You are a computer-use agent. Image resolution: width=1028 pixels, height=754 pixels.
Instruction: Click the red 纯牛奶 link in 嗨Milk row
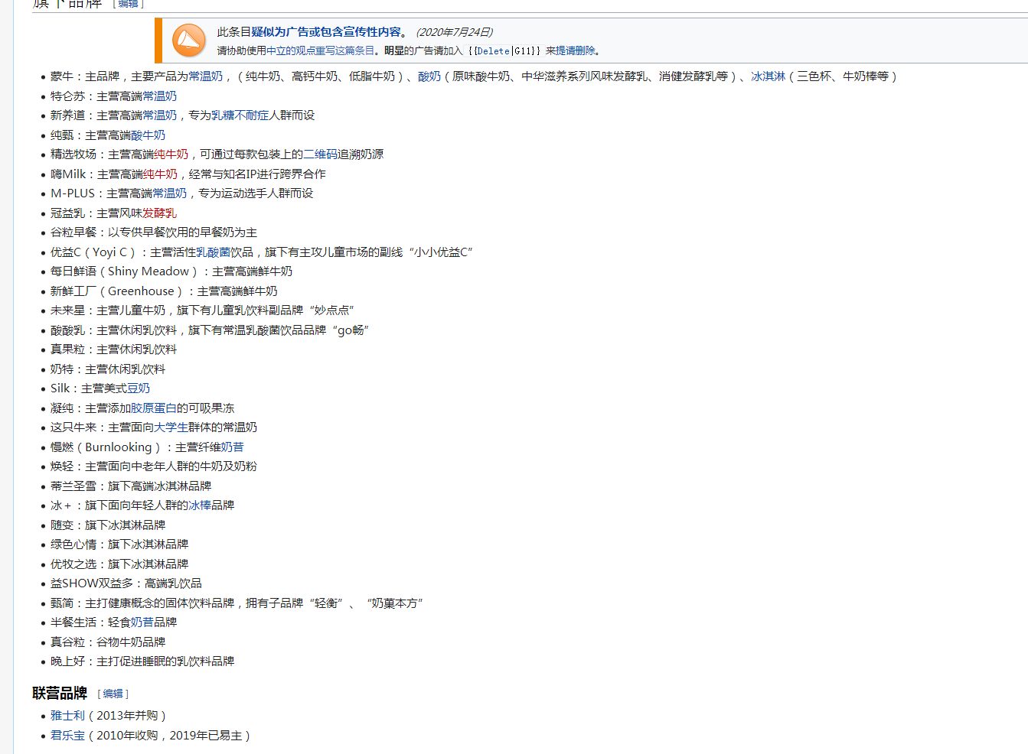pos(160,174)
